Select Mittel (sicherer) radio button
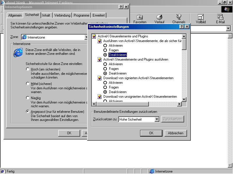233x174 pixels. tap(28, 84)
